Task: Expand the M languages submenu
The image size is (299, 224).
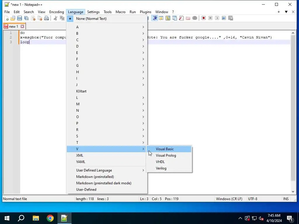Action: coord(107,104)
